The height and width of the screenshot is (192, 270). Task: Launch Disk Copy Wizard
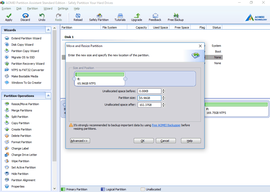click(22, 45)
